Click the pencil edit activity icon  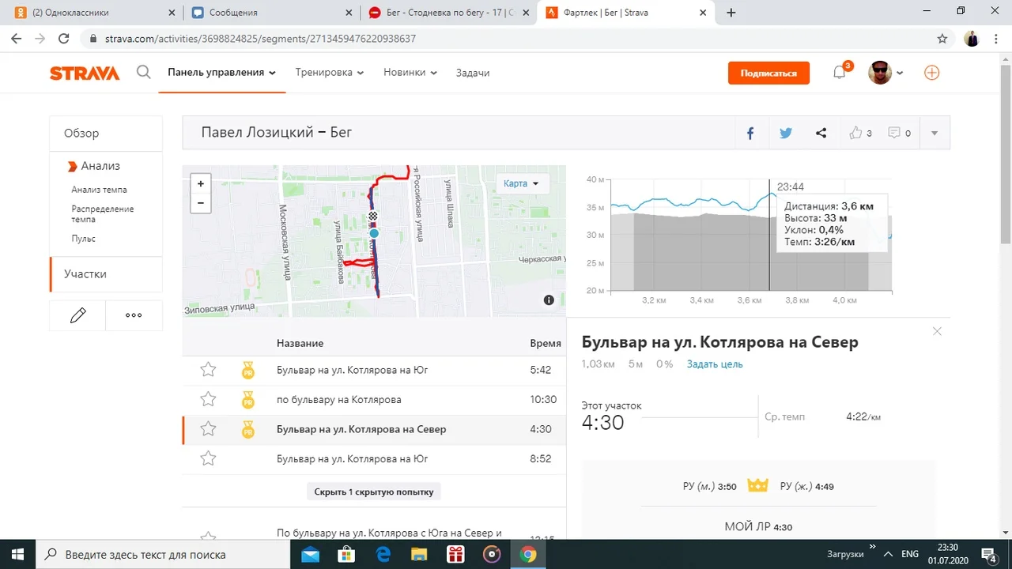(x=77, y=315)
